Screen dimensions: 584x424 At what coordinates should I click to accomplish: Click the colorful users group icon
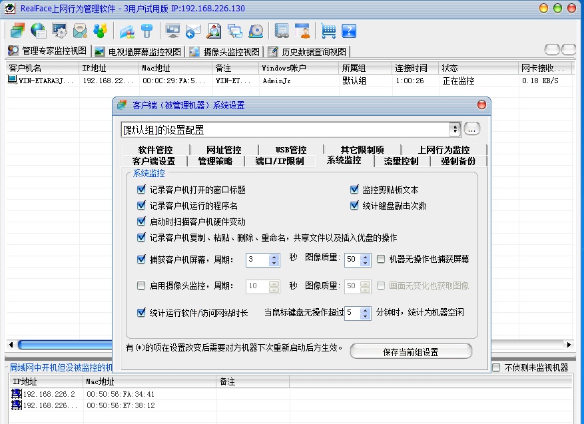(x=100, y=31)
